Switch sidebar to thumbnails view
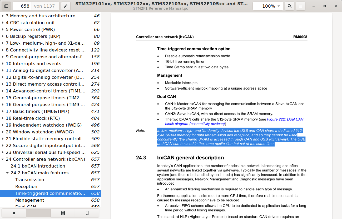Screen dimensions: 342x219 click(14, 213)
